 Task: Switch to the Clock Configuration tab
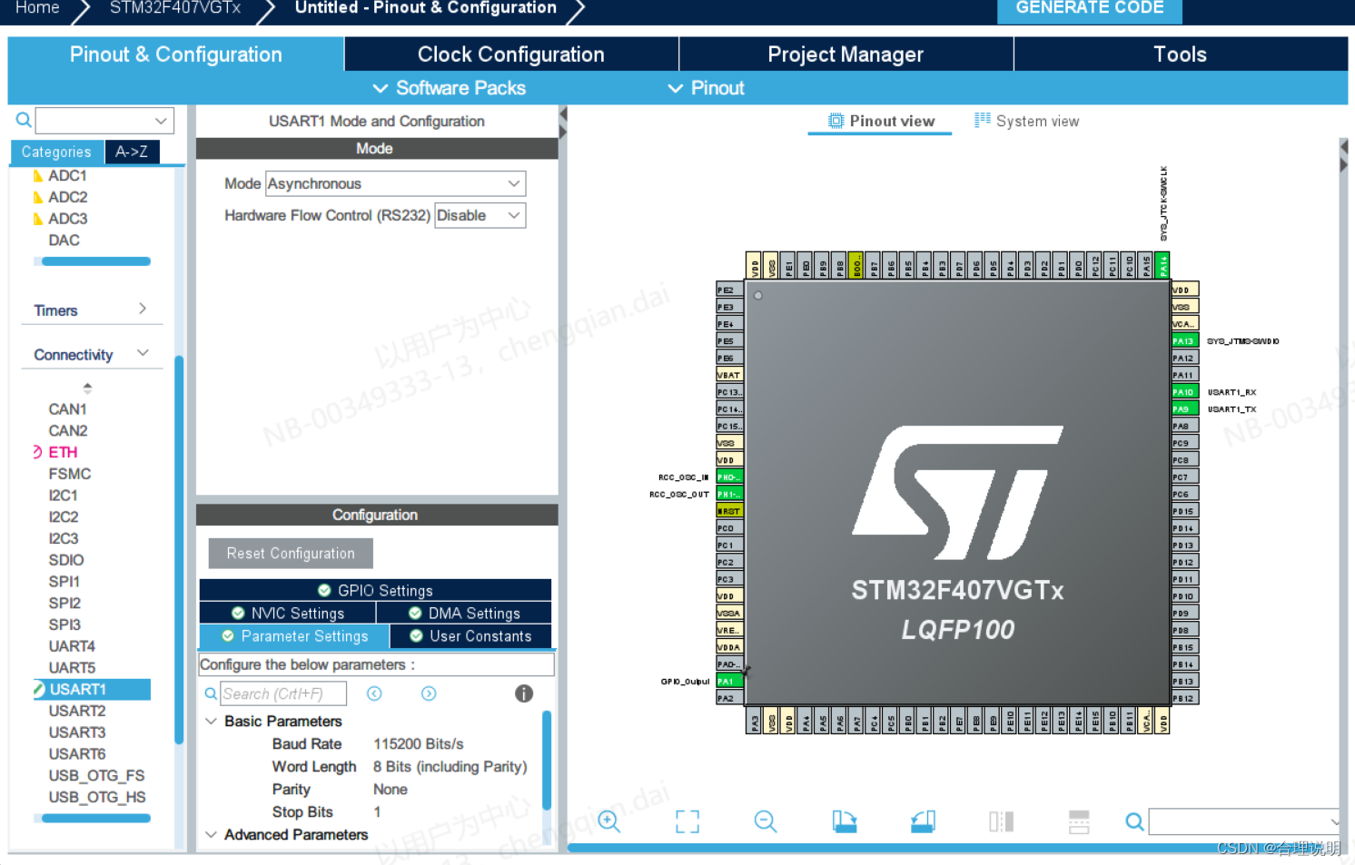tap(511, 54)
